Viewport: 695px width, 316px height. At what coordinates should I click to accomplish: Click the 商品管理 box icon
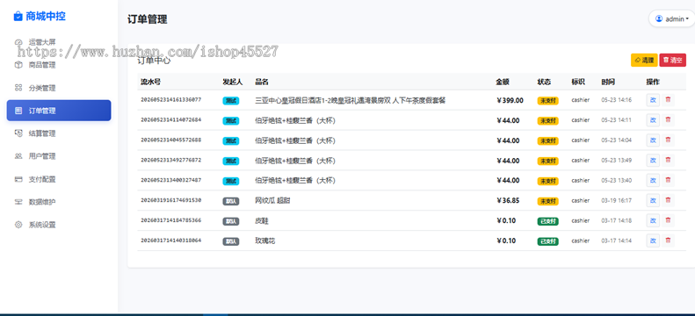coord(18,65)
